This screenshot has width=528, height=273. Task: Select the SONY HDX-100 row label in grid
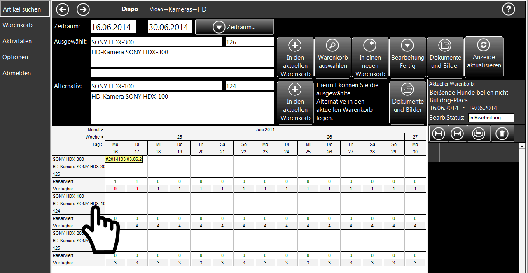[68, 196]
